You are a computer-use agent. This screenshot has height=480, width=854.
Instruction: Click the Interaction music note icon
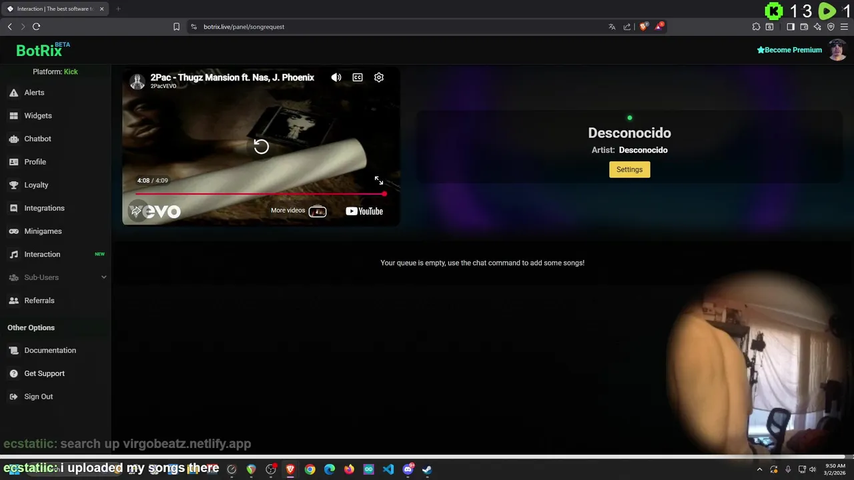tap(13, 254)
